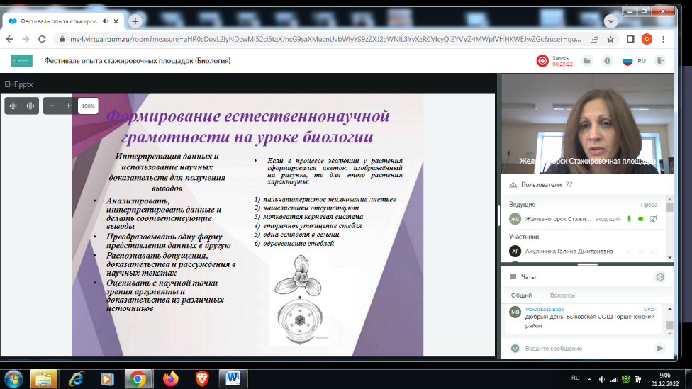The height and width of the screenshot is (389, 692).
Task: Click the address bar URL
Action: (x=325, y=39)
